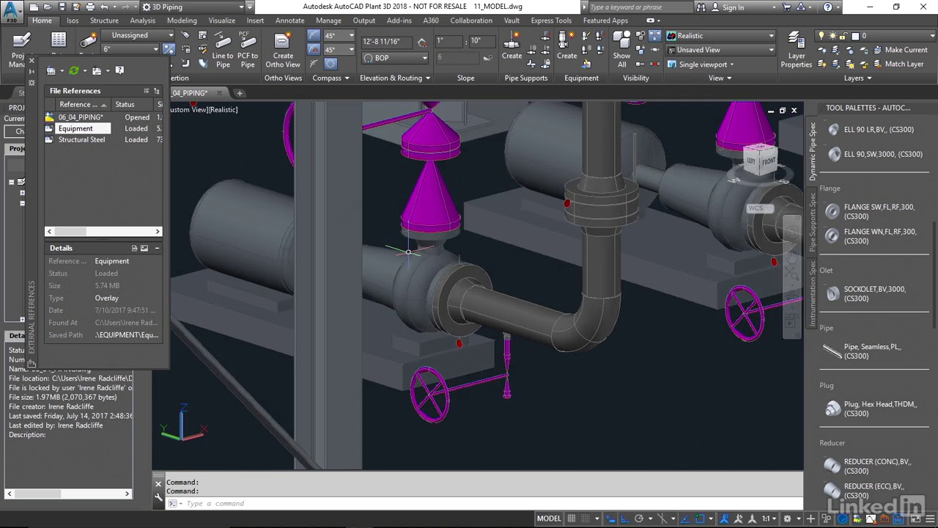The height and width of the screenshot is (528, 938).
Task: Switch to the Pipe Supports Spec palette tab
Action: click(x=813, y=222)
